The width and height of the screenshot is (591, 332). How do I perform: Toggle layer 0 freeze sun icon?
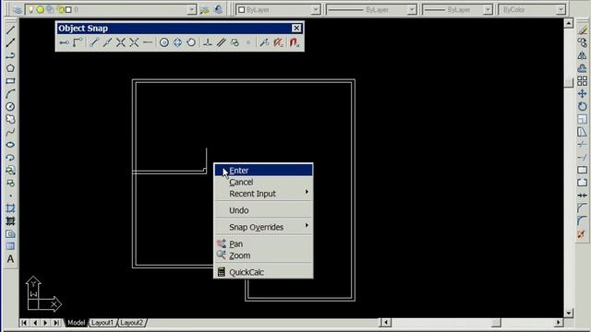coord(41,9)
